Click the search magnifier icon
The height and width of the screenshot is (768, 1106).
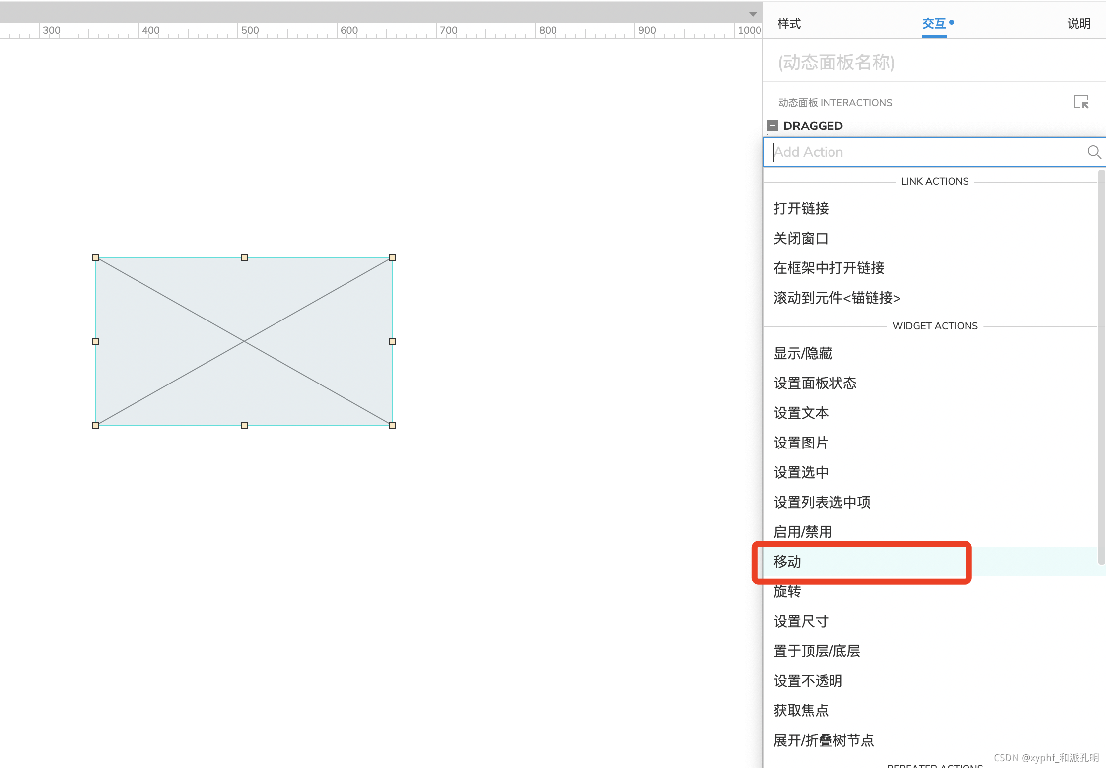[x=1094, y=152]
